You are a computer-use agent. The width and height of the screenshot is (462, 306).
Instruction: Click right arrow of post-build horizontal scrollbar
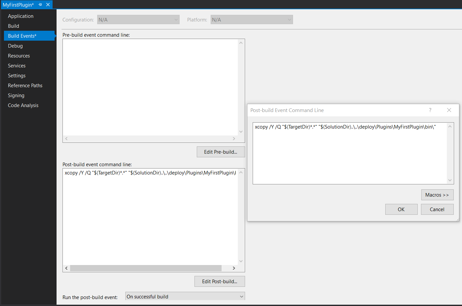click(234, 268)
